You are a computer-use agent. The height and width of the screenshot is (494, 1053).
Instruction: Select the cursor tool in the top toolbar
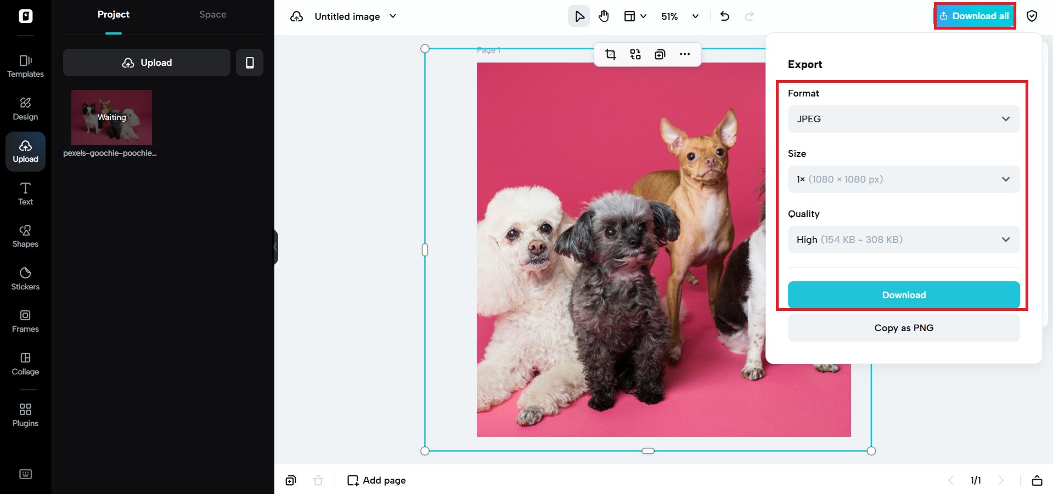pos(579,16)
